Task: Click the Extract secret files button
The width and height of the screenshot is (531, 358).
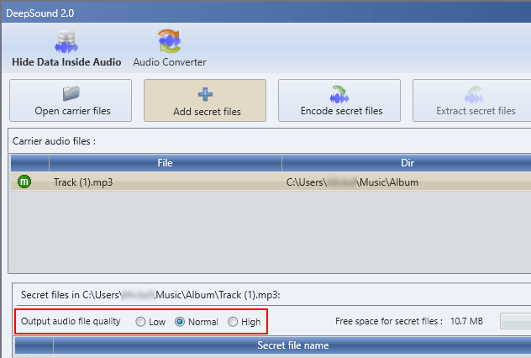Action: (x=473, y=101)
